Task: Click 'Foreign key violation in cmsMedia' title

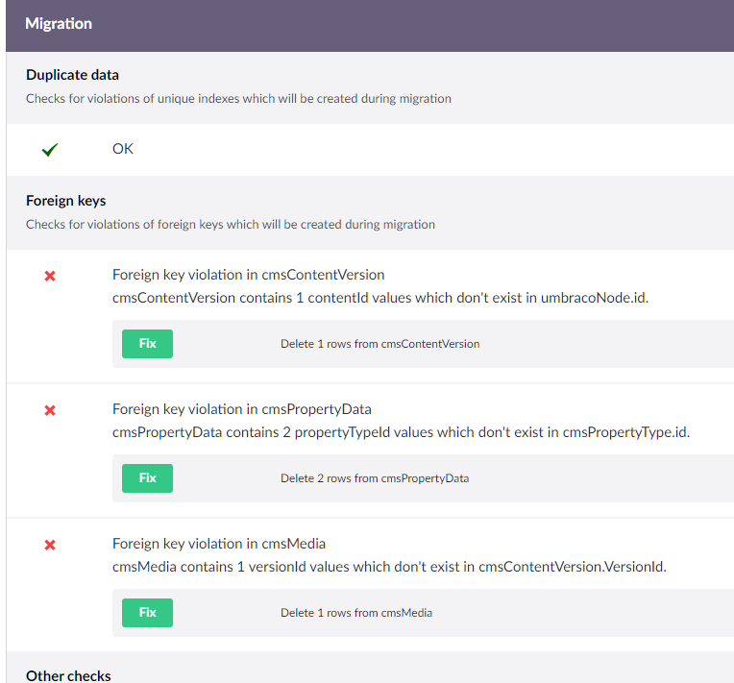Action: (x=225, y=544)
